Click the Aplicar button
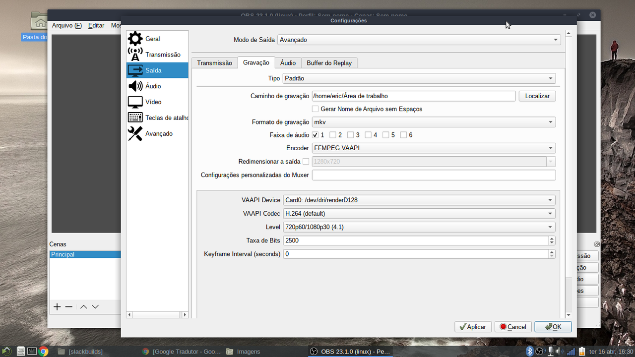This screenshot has height=357, width=635. [473, 327]
